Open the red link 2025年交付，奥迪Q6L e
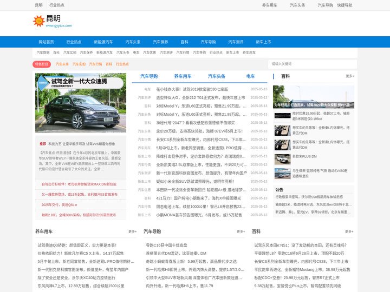Screen dimensions: 390x292 (59, 205)
